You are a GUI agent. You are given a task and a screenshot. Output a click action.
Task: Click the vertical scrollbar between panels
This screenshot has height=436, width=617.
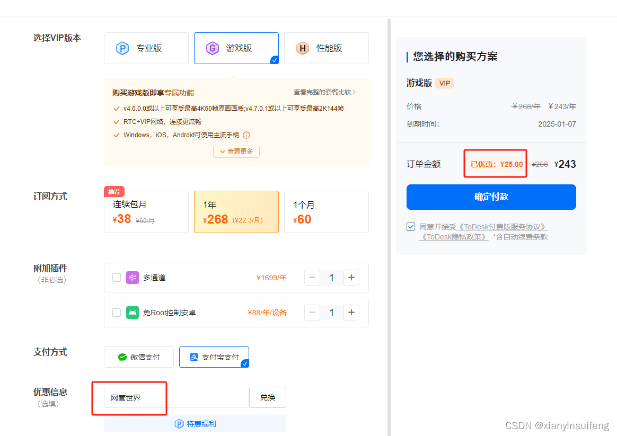coord(389,227)
